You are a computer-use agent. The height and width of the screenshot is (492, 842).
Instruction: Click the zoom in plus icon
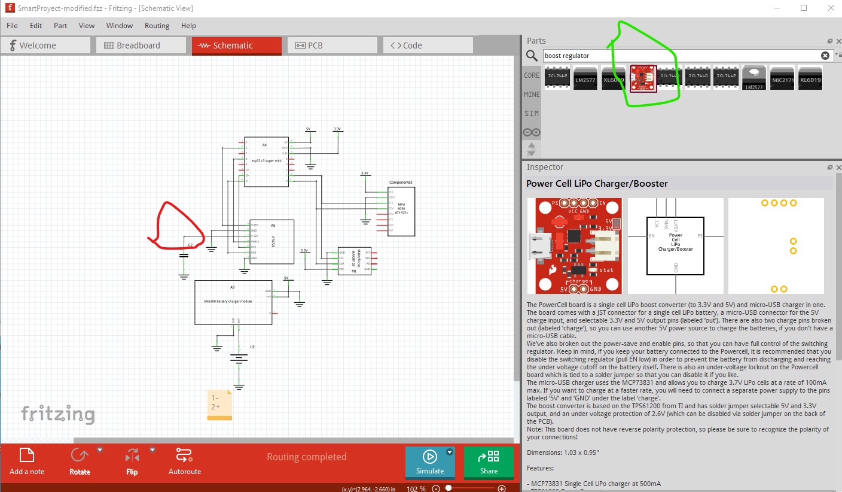[x=502, y=488]
